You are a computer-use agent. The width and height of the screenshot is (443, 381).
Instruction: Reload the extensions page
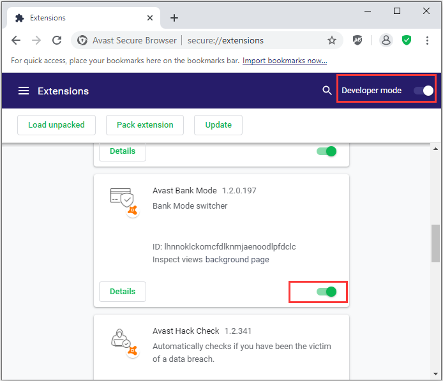point(57,40)
